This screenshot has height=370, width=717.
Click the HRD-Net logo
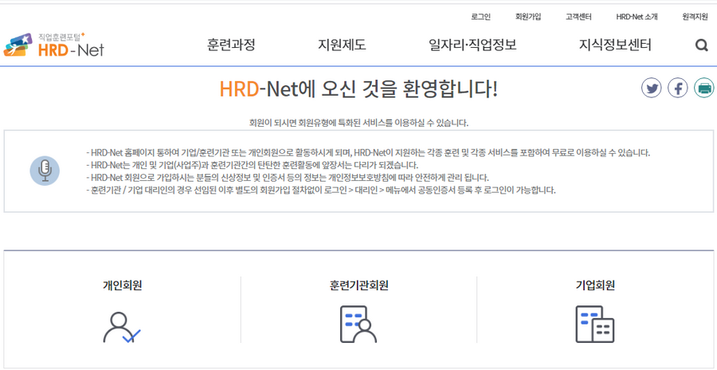(x=54, y=45)
